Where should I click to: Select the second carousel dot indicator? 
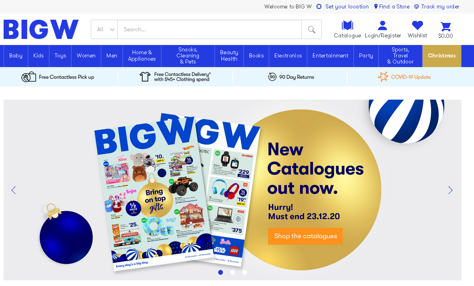(233, 272)
